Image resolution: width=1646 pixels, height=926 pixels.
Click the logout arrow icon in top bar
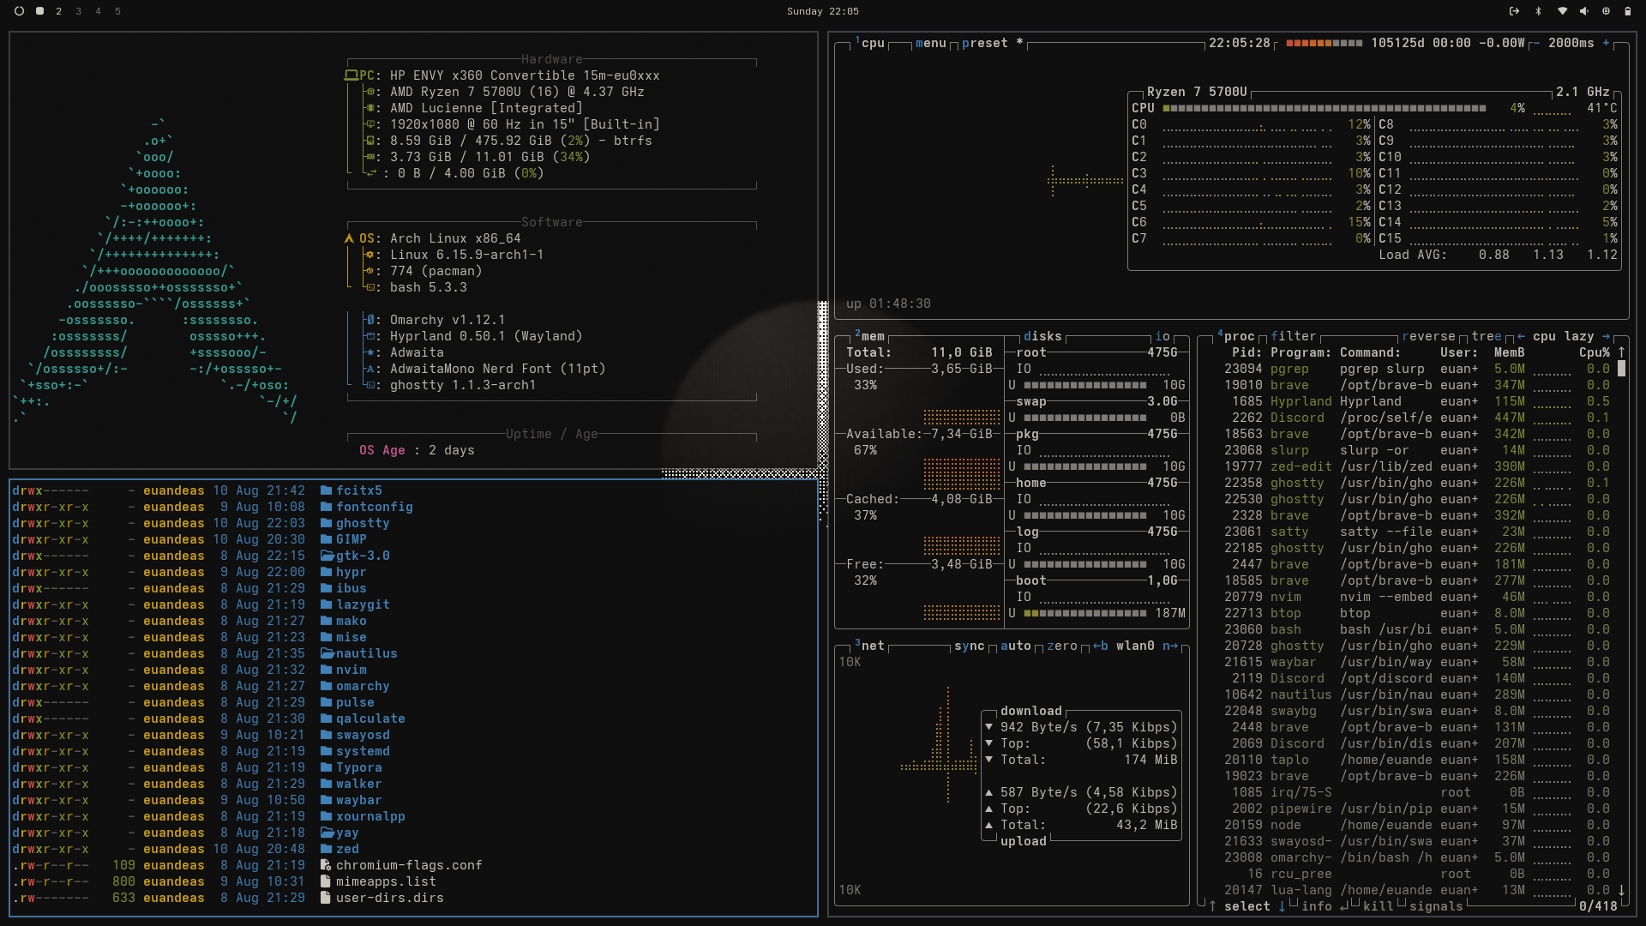click(1514, 11)
